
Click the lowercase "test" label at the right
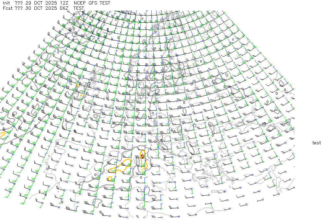pos(317,143)
